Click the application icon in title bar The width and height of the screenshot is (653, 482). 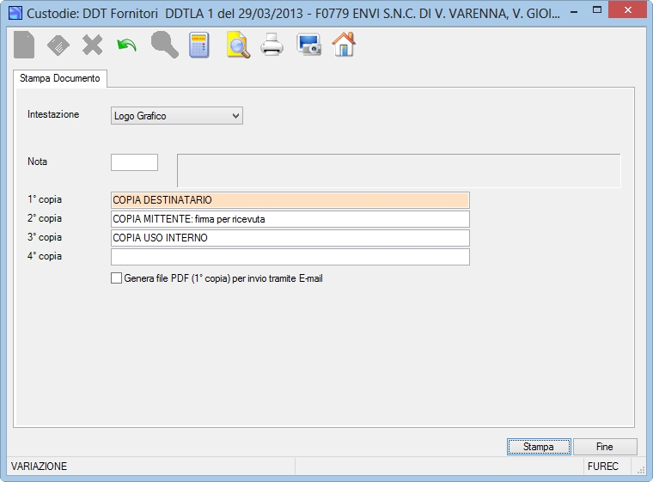(x=15, y=13)
